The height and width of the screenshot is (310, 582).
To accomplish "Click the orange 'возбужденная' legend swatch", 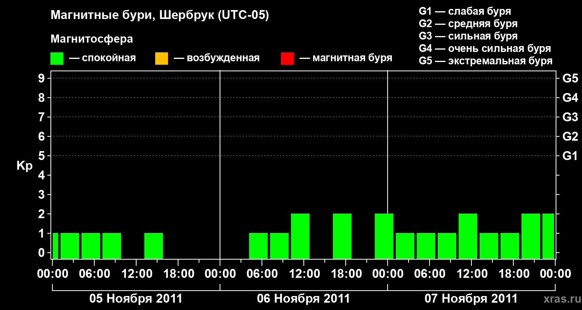I will coord(161,59).
